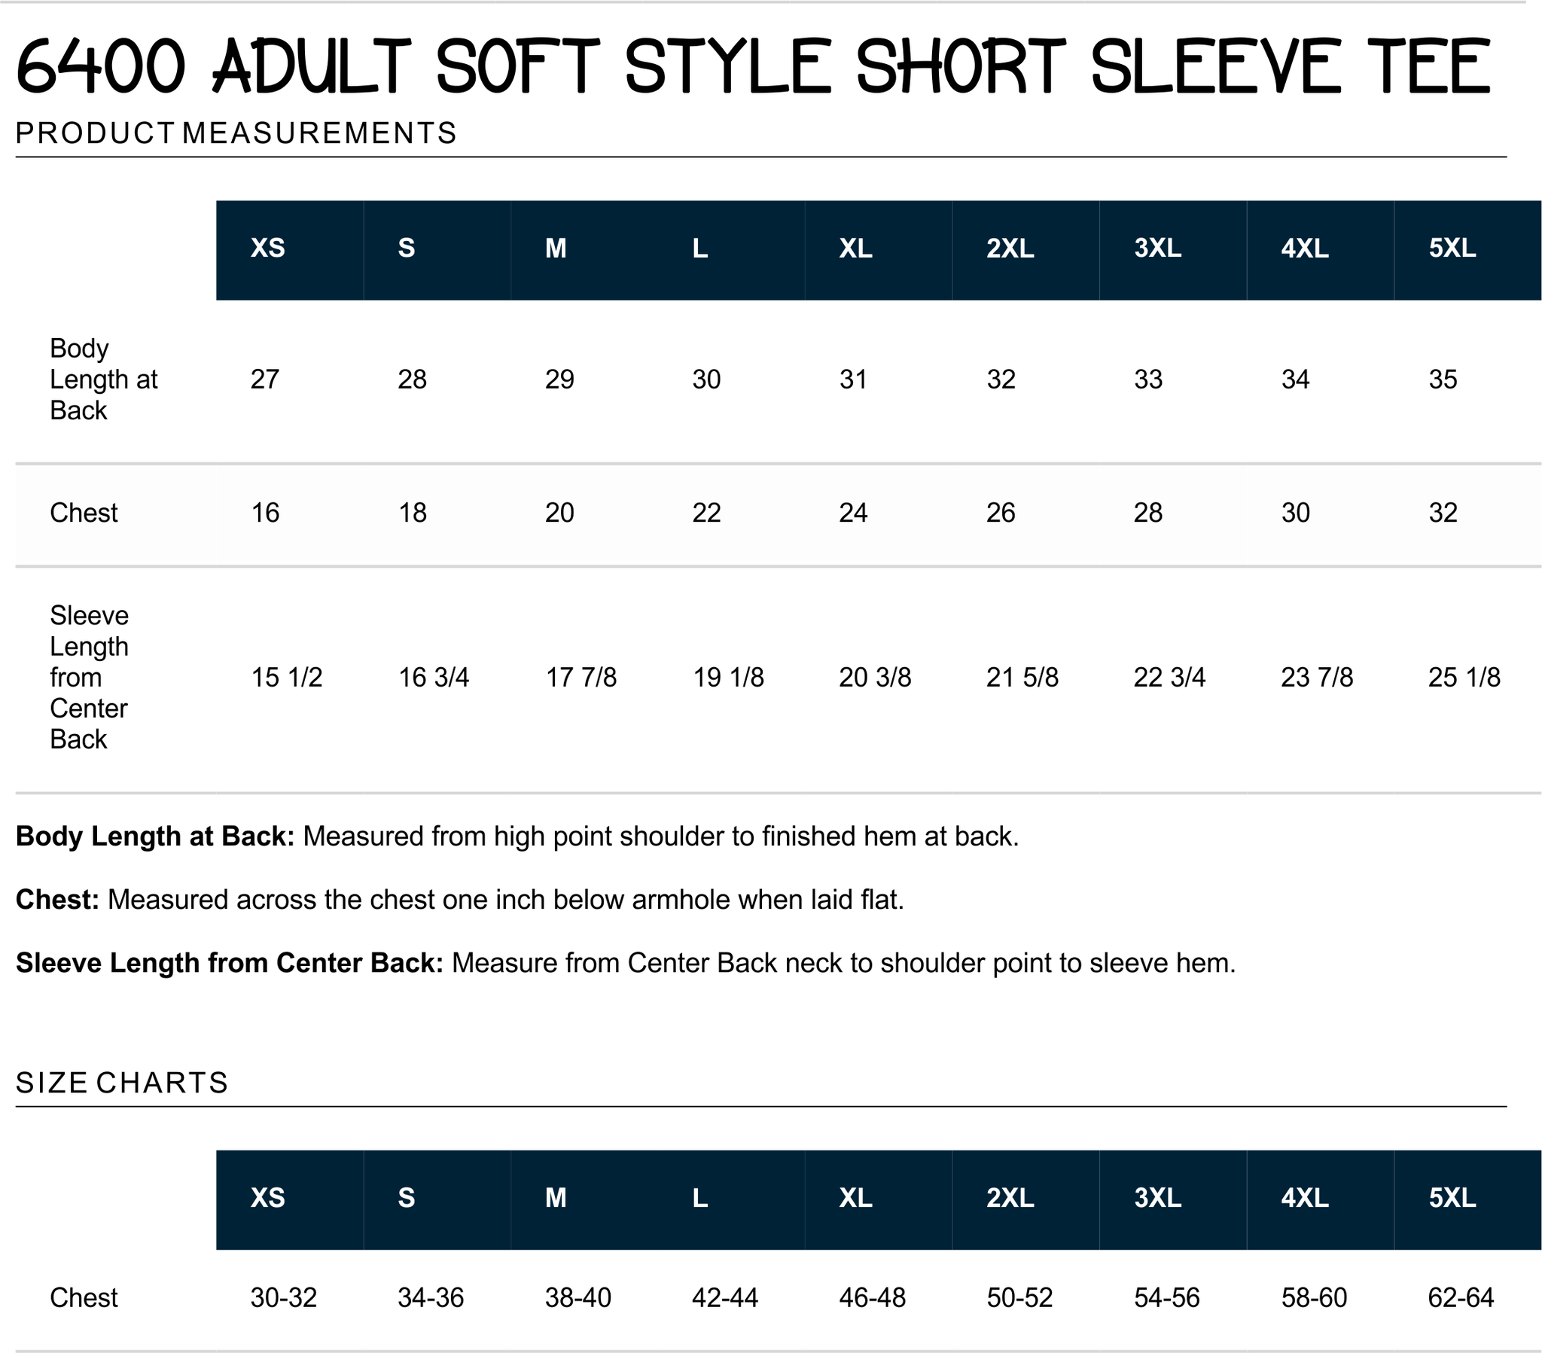Select the Body Length at Back row label
The height and width of the screenshot is (1353, 1542).
coord(103,379)
